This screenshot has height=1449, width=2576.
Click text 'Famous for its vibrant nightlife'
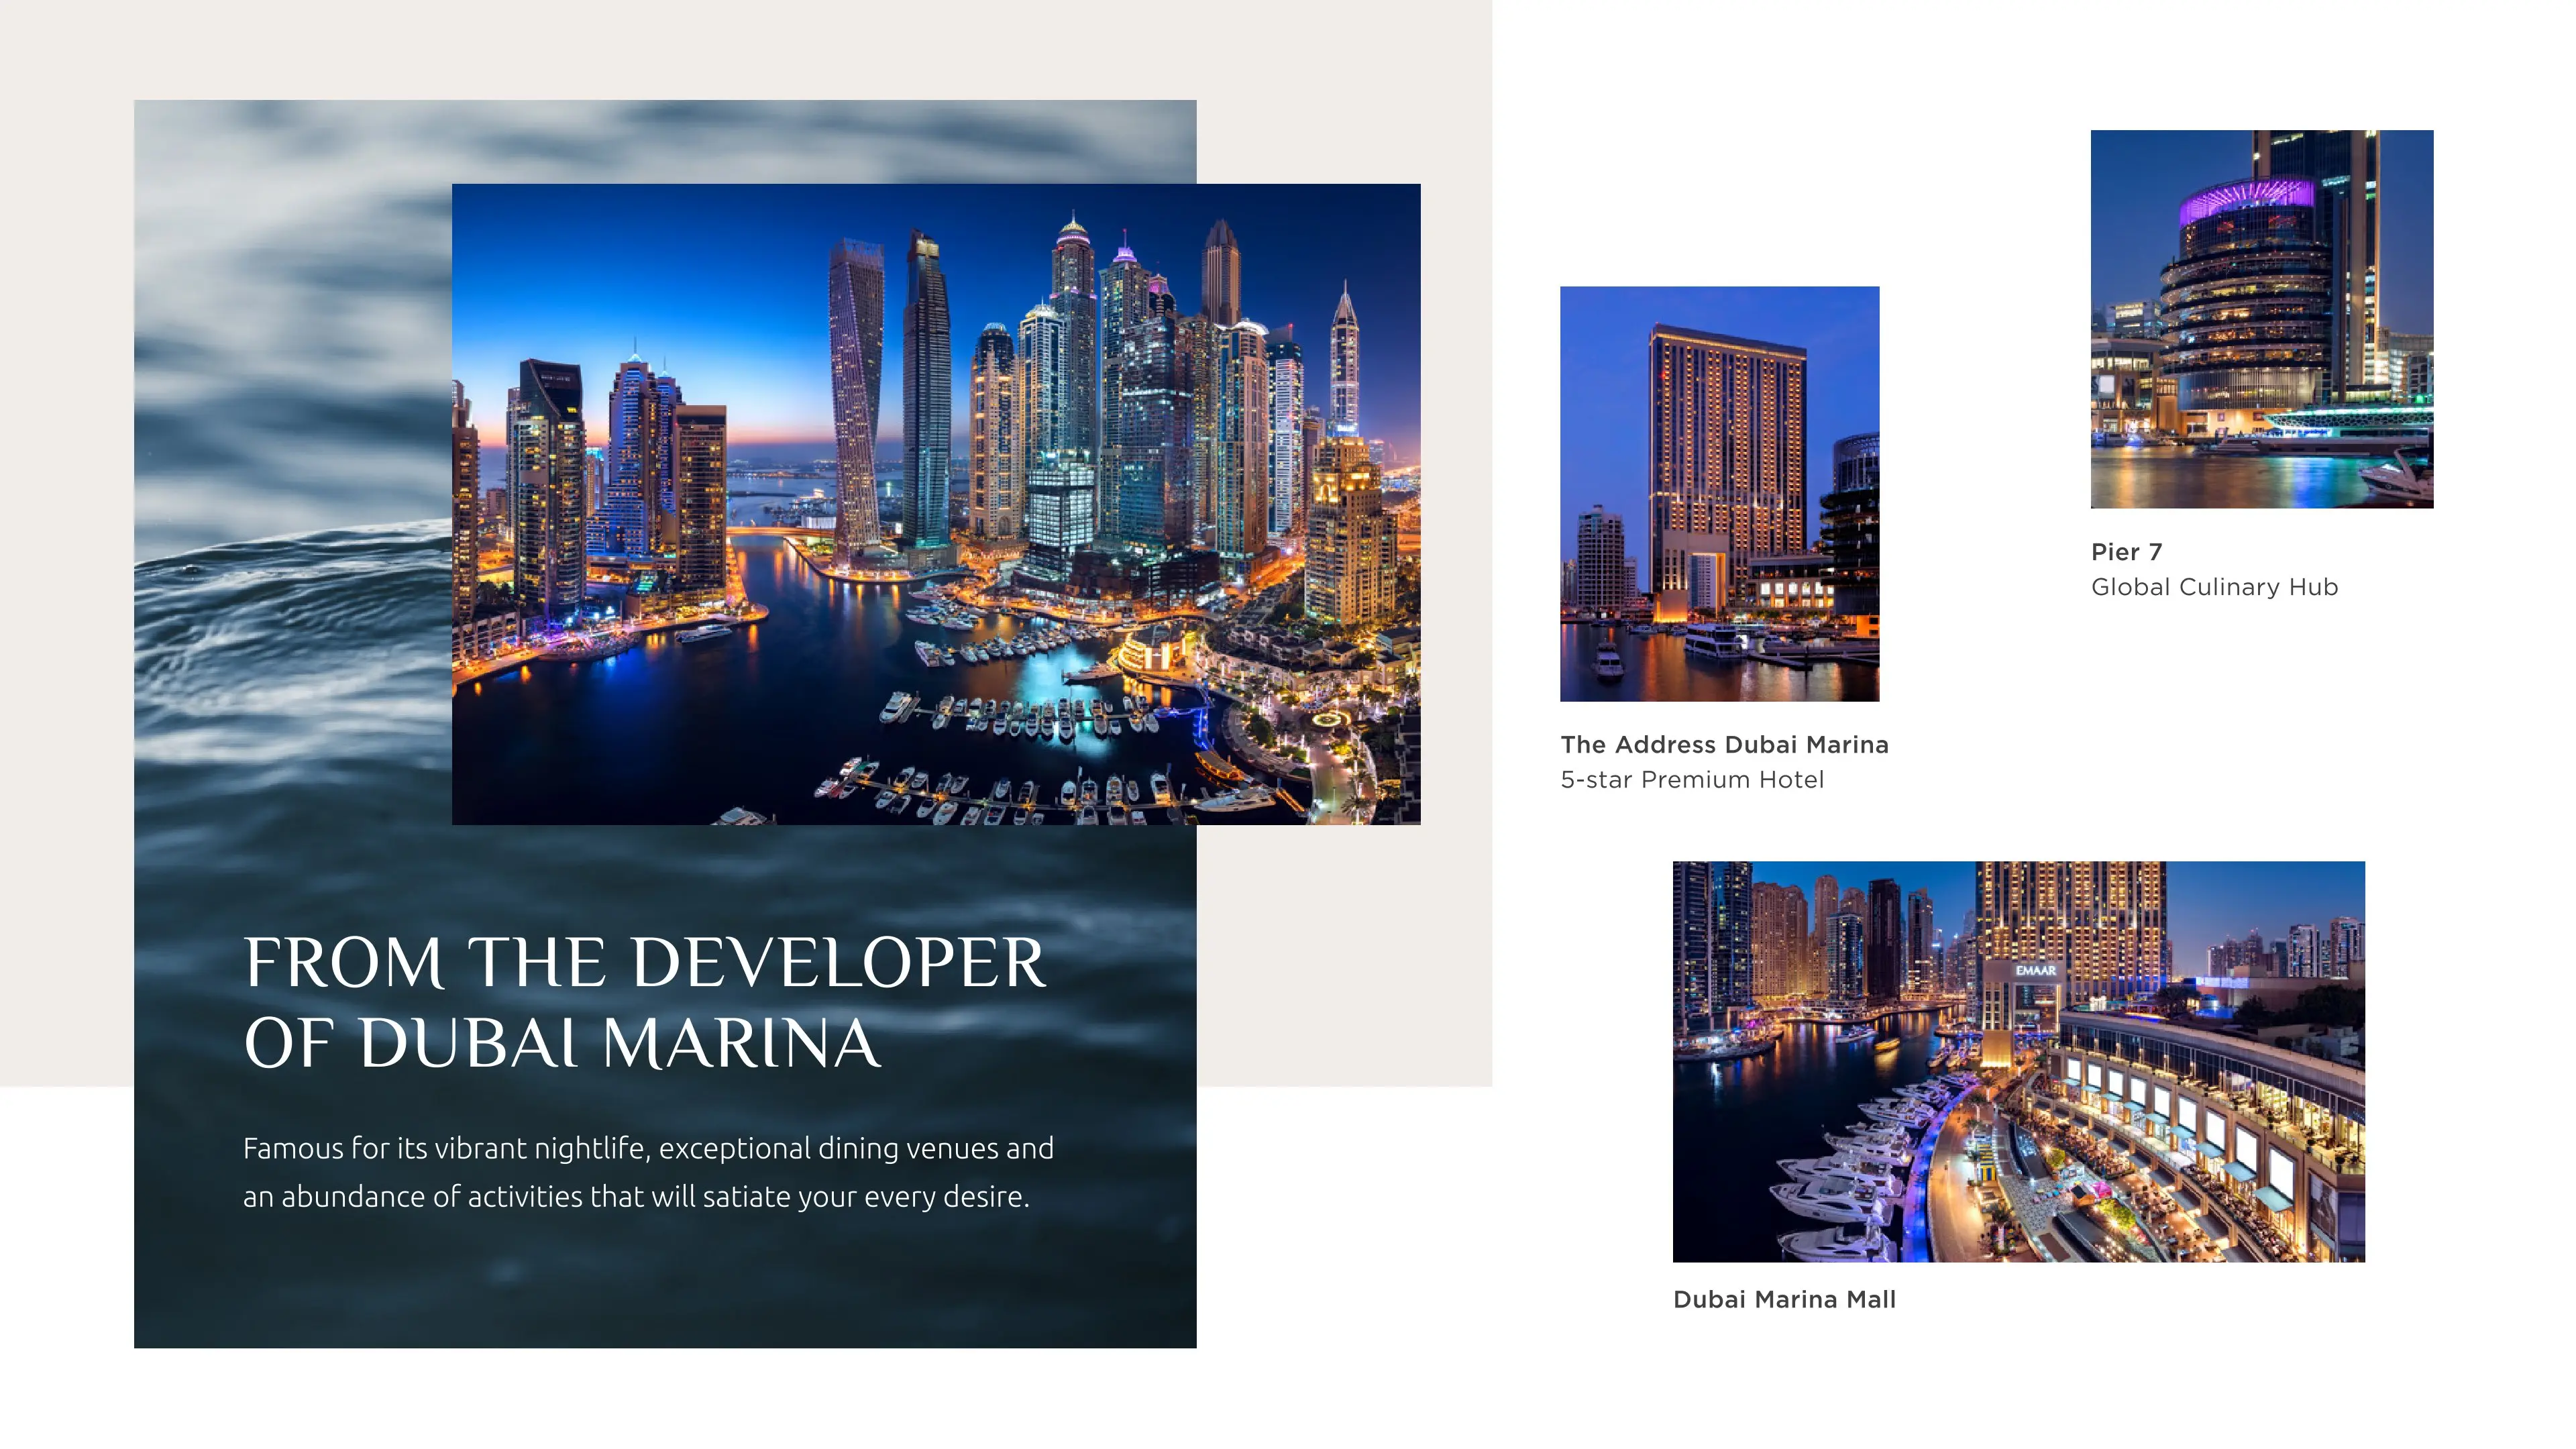(x=446, y=1148)
